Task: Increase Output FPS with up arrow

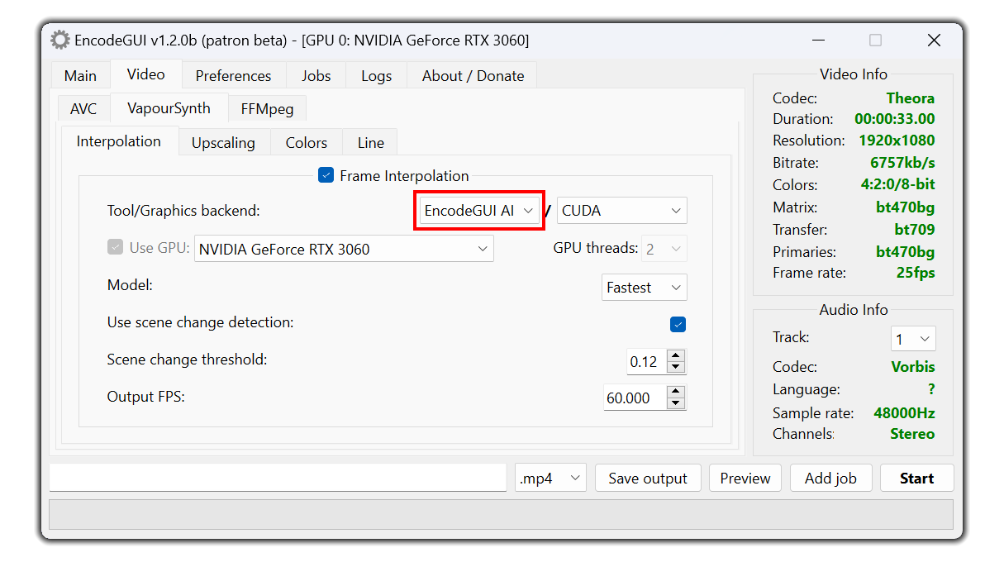Action: click(676, 392)
